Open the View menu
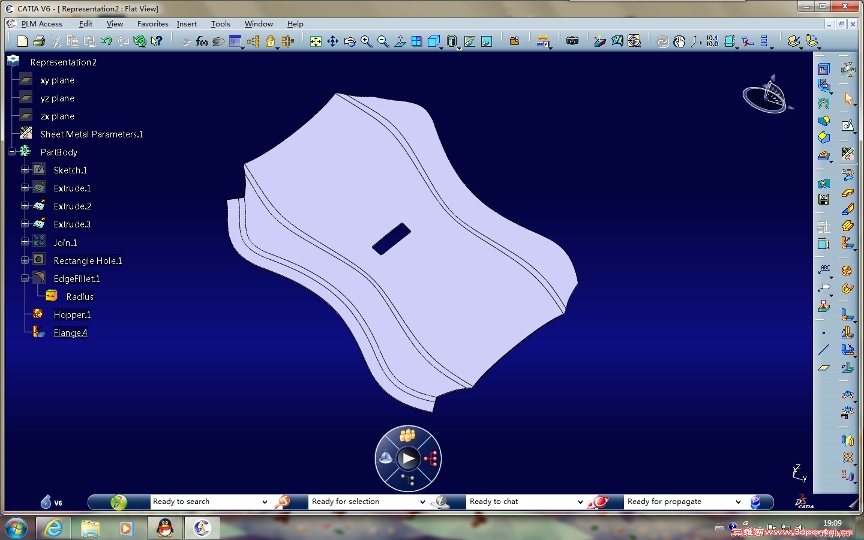 [x=115, y=24]
